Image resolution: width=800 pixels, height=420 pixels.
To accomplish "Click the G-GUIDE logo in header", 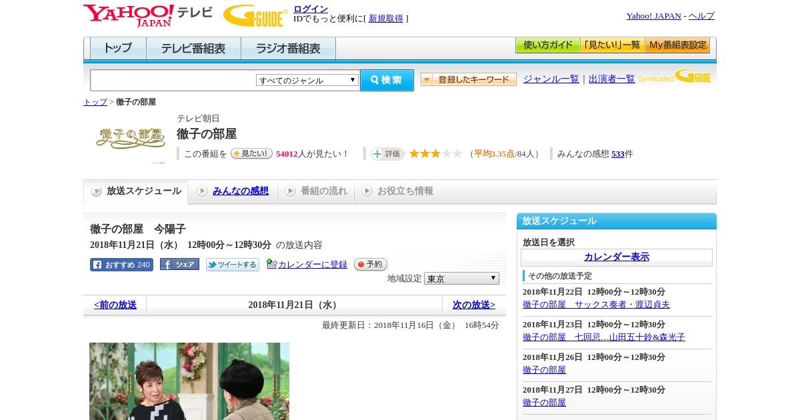I will click(255, 15).
